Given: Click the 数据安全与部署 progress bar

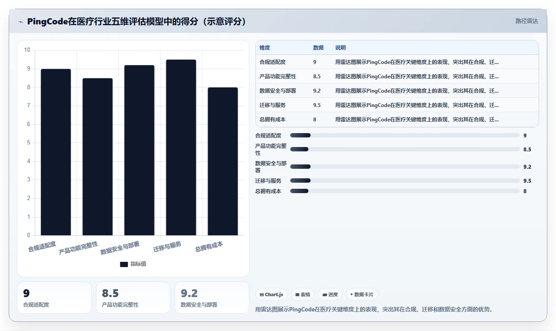Looking at the screenshot, I should 405,167.
